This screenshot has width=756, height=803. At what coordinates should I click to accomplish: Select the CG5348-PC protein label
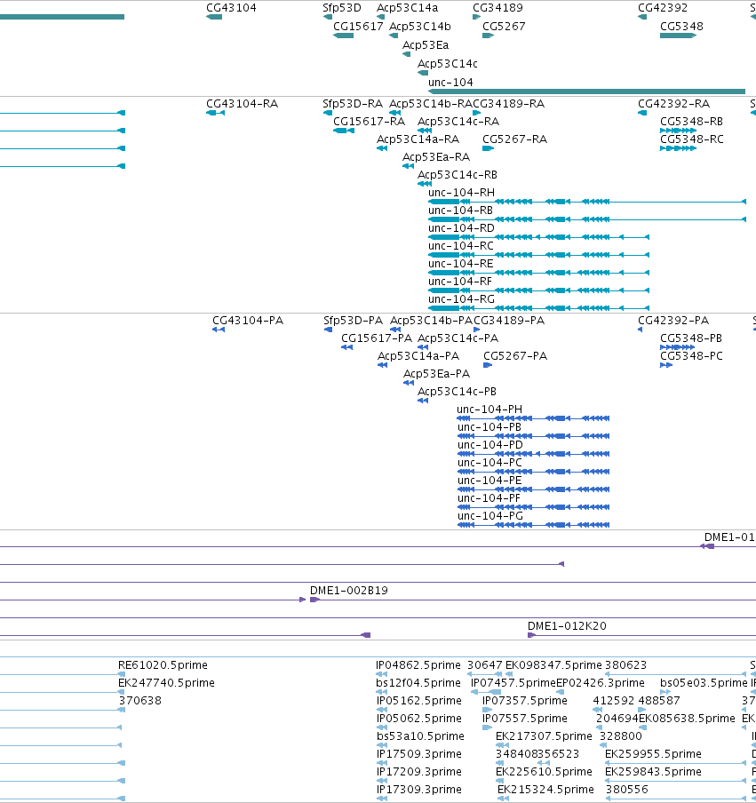tap(691, 356)
